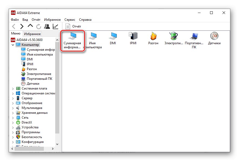The width and height of the screenshot is (239, 161).
Task: Click the graph chart toolbar icon
Action: coord(55,26)
